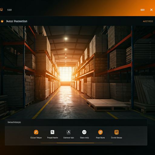Click the text label under the orange rounded-square icon
The height and width of the screenshot is (155, 155).
click(36, 138)
